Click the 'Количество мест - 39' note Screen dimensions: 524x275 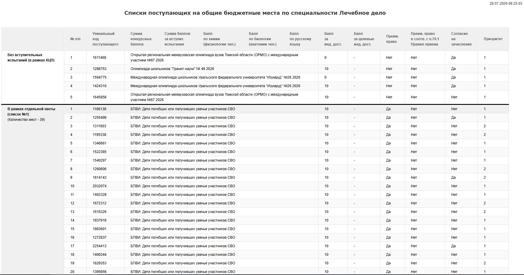(26, 120)
